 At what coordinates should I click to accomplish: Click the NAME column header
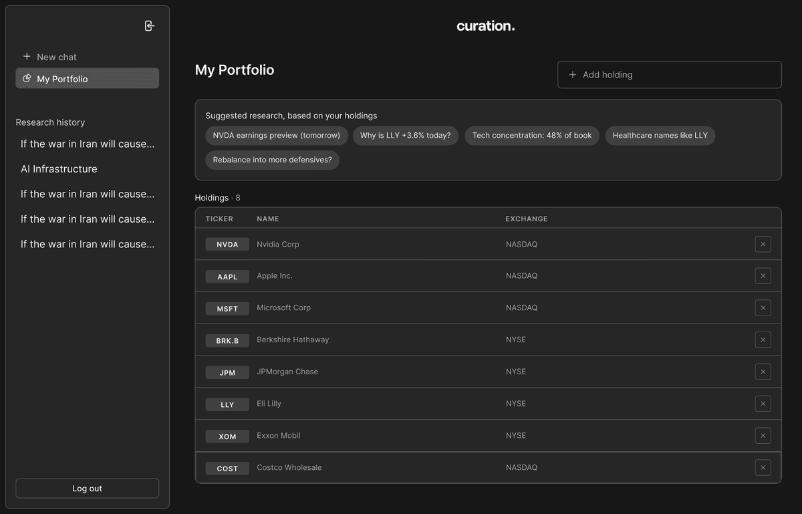(x=268, y=219)
